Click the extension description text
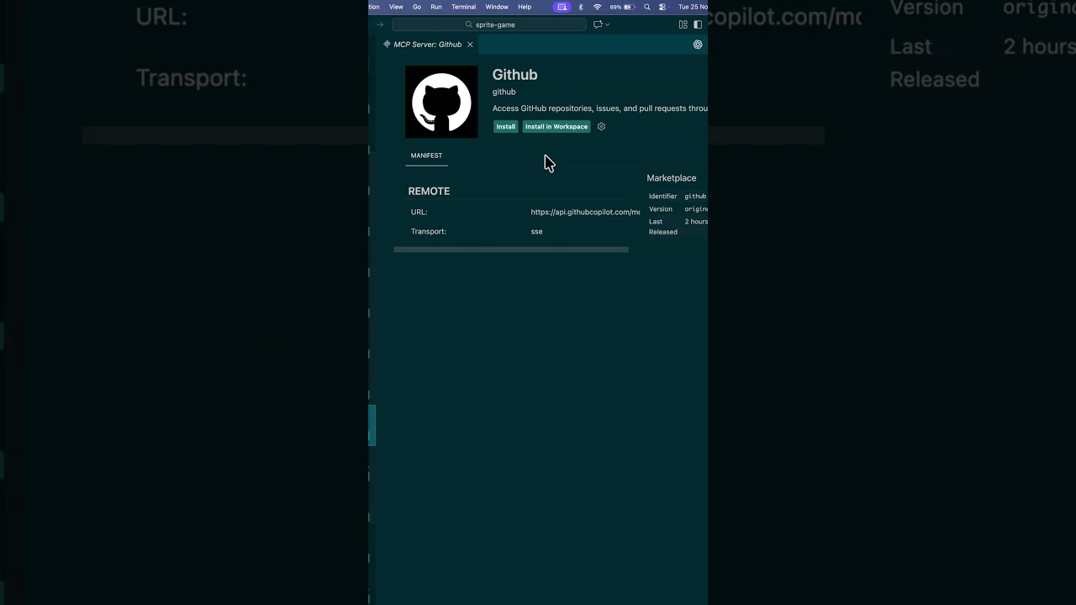 pos(599,108)
